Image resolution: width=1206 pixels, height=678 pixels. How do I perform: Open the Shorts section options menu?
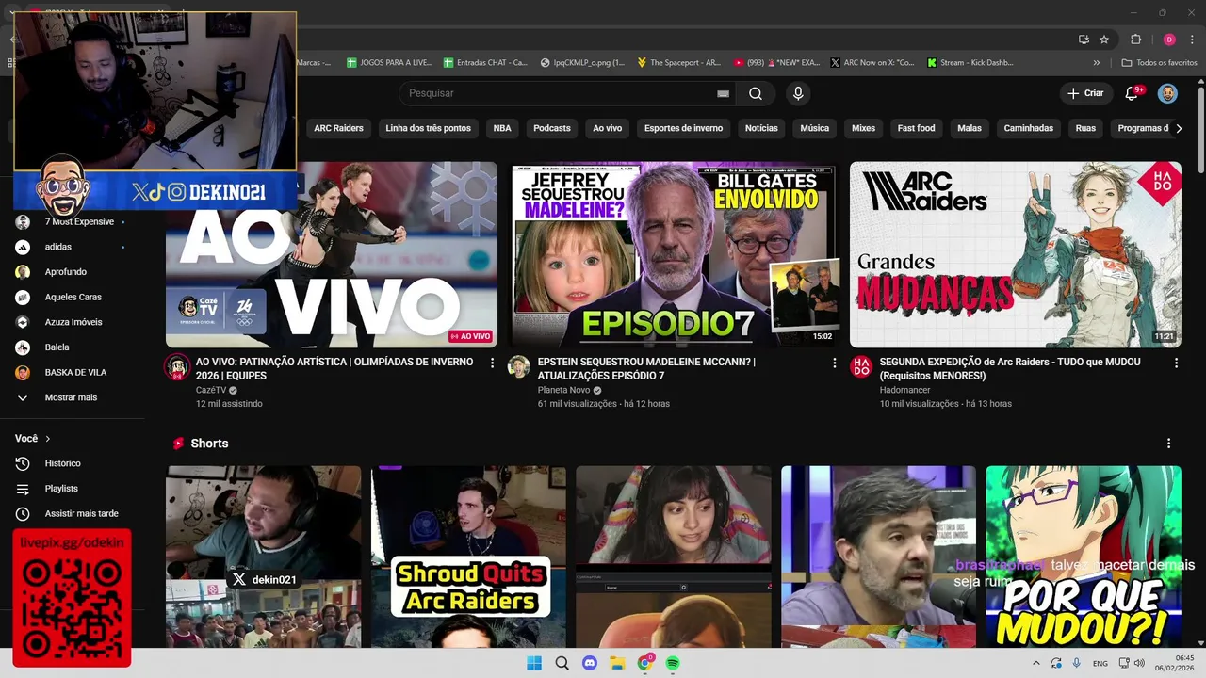coord(1168,444)
